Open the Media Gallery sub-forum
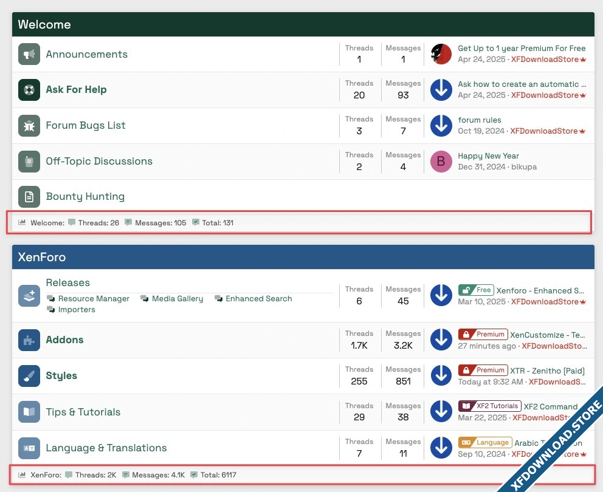Screen dimensions: 603x492 tap(177, 299)
